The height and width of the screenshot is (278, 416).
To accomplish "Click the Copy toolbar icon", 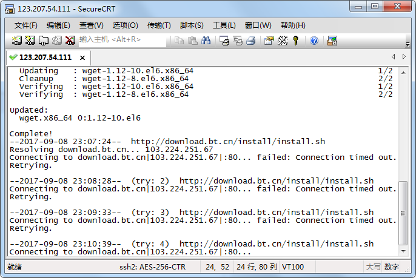I will click(x=179, y=41).
